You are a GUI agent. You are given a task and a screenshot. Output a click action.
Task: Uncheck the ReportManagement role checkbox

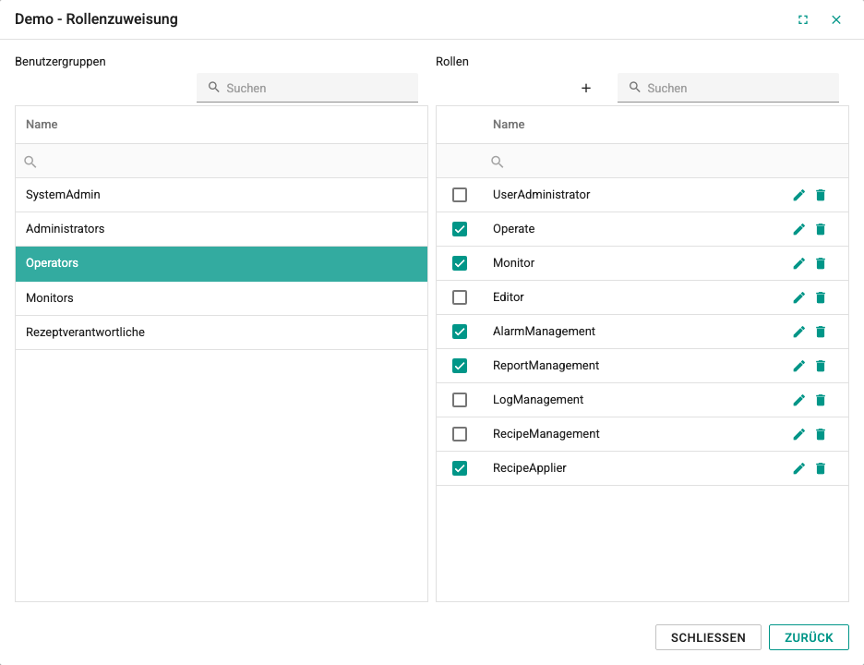coord(460,366)
